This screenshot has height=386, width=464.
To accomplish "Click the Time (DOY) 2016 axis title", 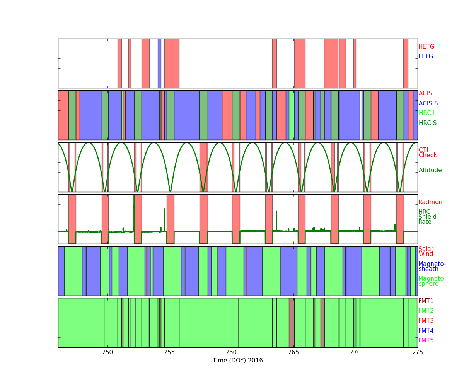I will click(x=238, y=361).
